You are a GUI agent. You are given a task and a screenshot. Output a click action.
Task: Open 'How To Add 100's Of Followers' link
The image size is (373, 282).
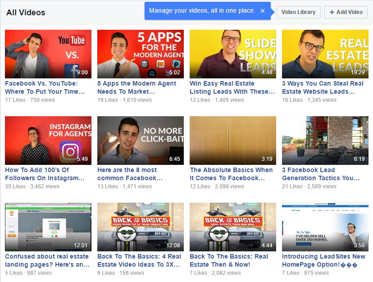coord(45,174)
